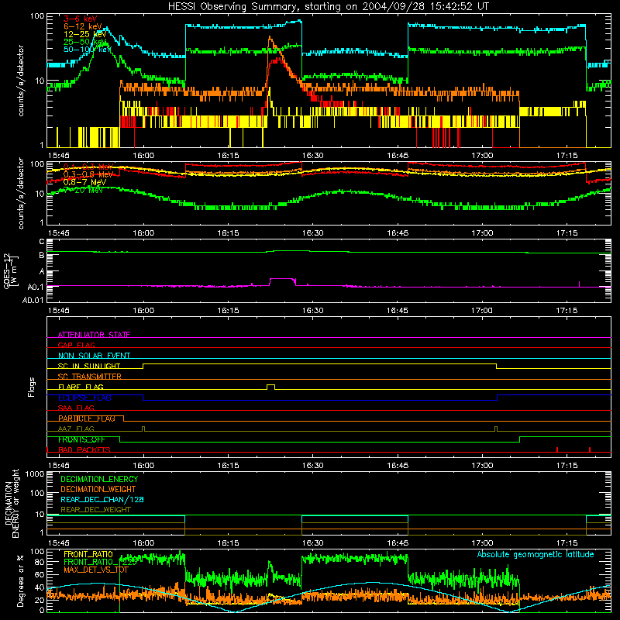Select the yellow 12-25 keV legend label
This screenshot has width=620, height=620.
click(85, 34)
